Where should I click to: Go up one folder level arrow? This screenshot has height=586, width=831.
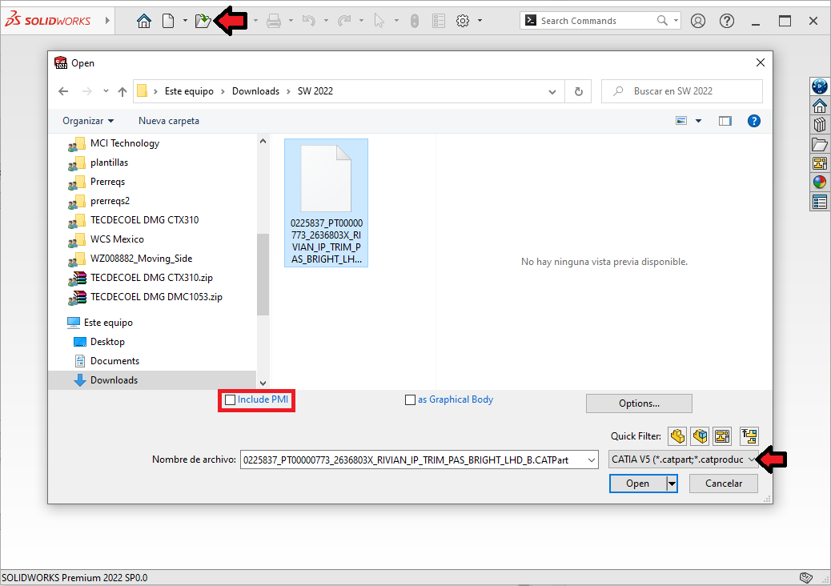(x=122, y=91)
